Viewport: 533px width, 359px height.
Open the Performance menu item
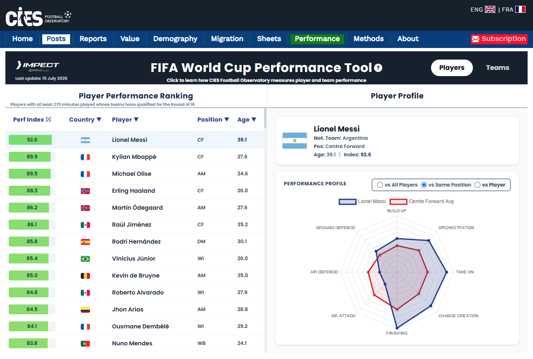click(317, 39)
